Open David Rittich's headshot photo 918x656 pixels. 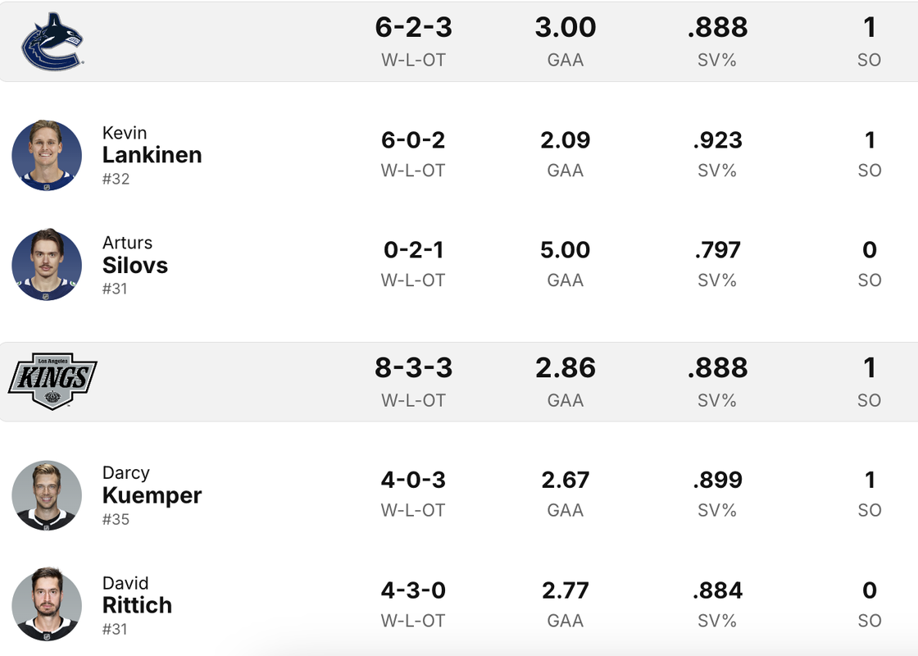pyautogui.click(x=47, y=604)
